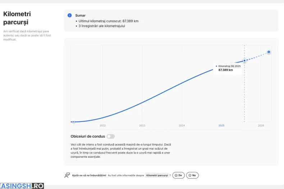Screen dimensions: 284x189
Task: Click the feedback speech-bubble icon
Action: (x=67, y=175)
